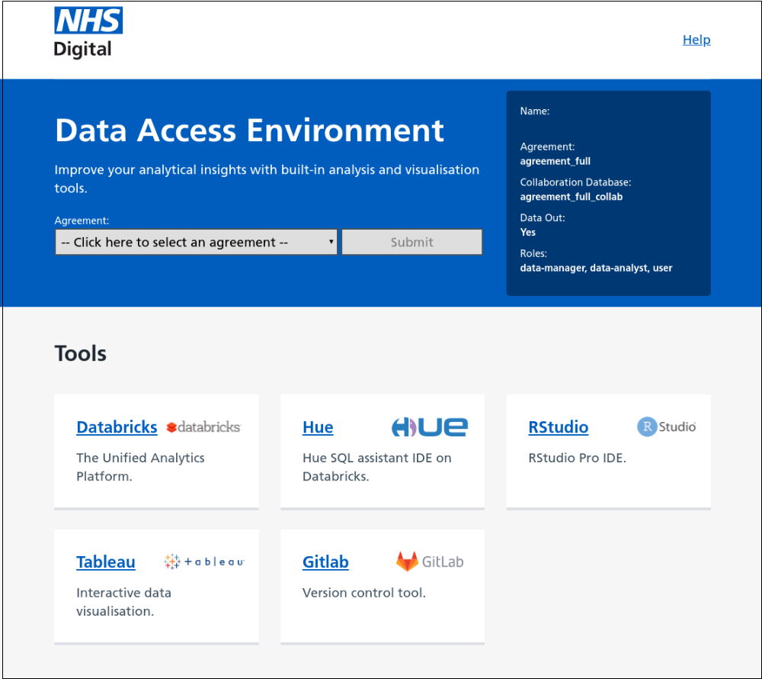Viewport: 762px width, 679px height.
Task: Click the 'Tools' section heading
Action: coord(80,353)
